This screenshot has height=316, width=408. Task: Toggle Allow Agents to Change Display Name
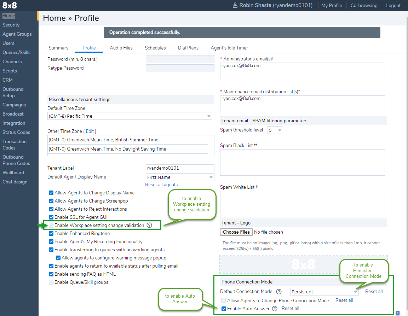coord(51,193)
